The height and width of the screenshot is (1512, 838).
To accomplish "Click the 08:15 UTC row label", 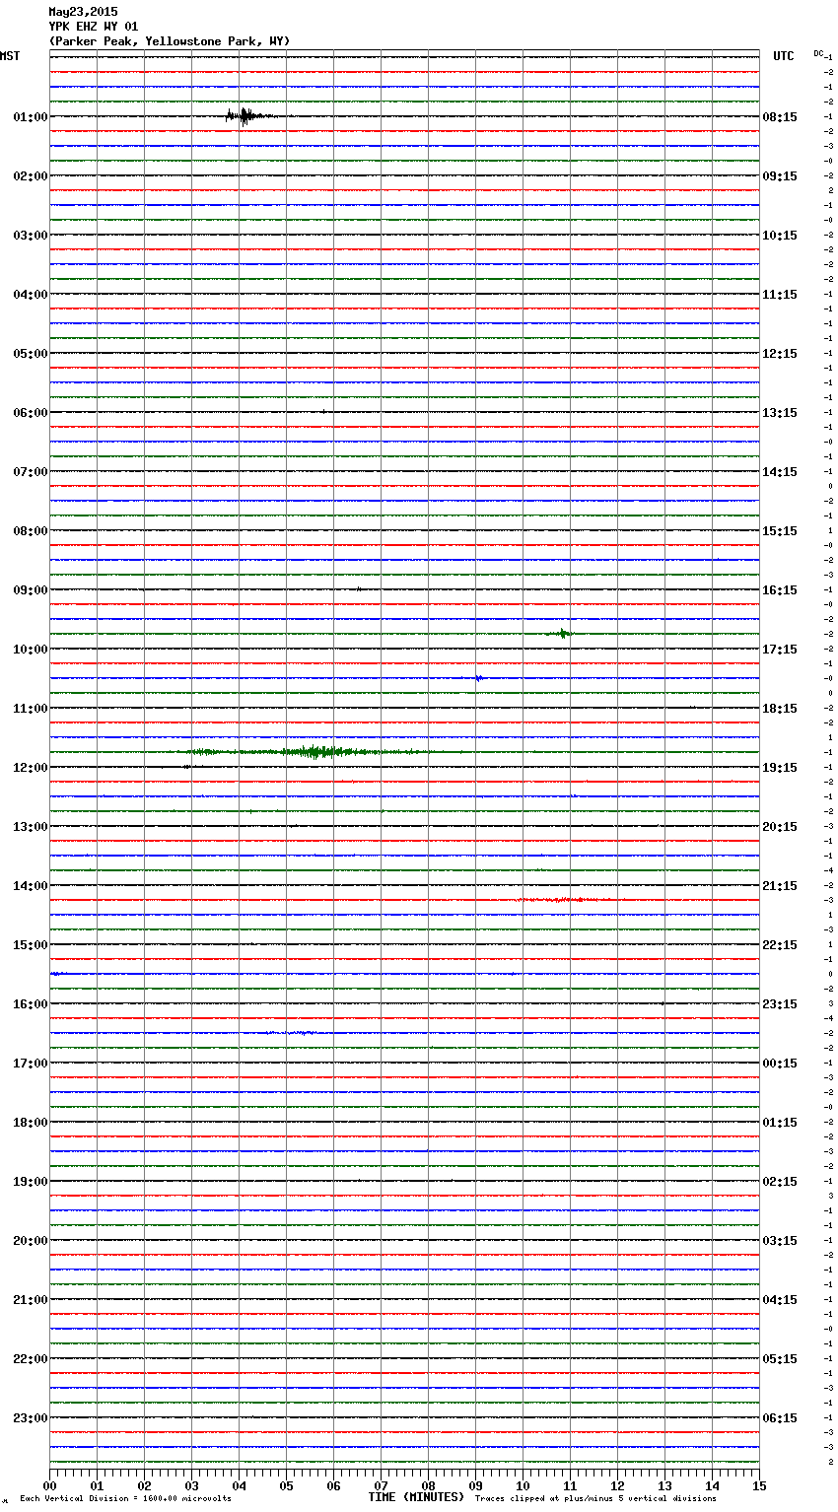I will (780, 117).
